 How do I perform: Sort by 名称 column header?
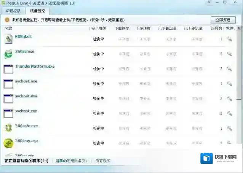pyautogui.click(x=8, y=29)
